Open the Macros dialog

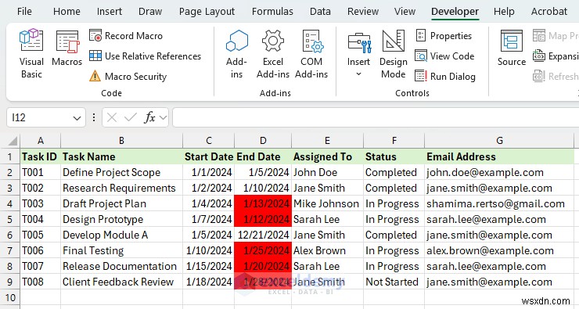[x=67, y=49]
